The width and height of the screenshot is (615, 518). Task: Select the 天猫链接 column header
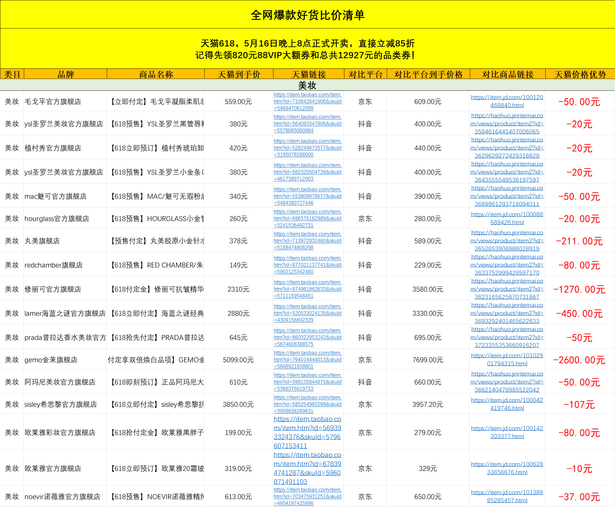click(x=309, y=74)
